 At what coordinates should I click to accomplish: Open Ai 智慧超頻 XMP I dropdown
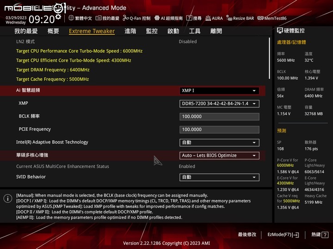(219, 91)
